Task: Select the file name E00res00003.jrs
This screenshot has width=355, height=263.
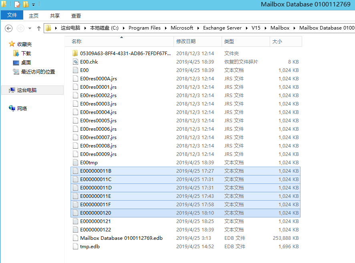Action: pos(98,104)
